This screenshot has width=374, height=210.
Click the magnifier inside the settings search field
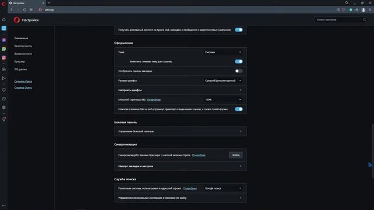click(365, 20)
